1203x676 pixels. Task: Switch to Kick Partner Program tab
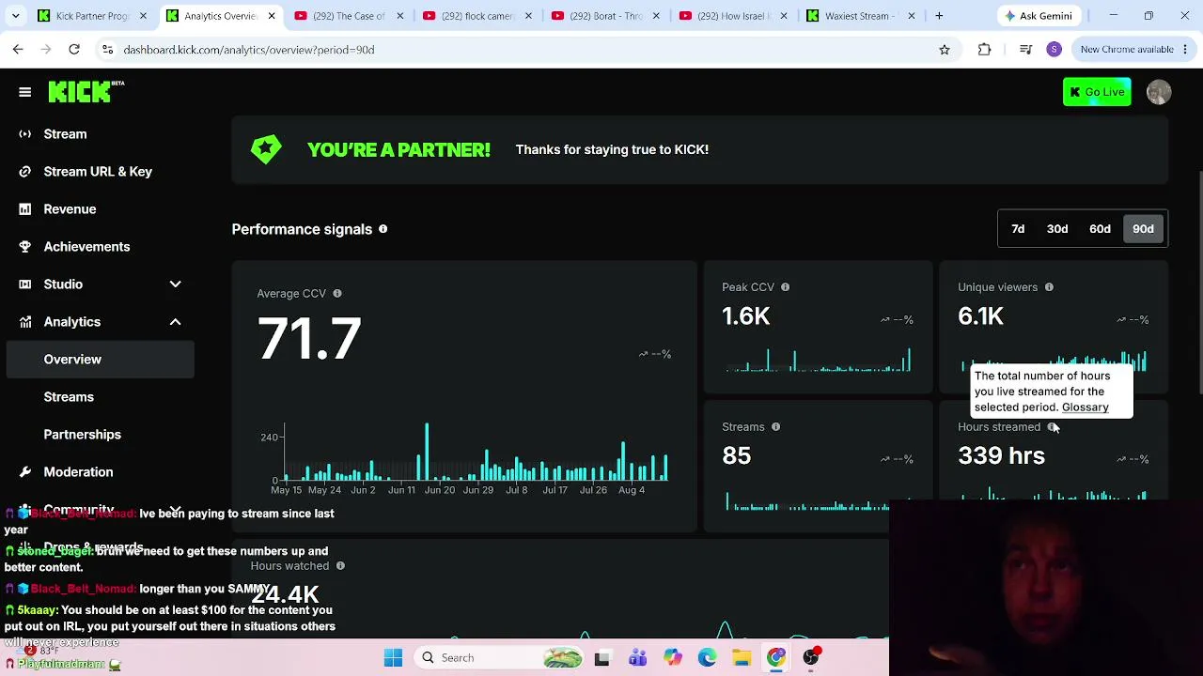(x=92, y=16)
